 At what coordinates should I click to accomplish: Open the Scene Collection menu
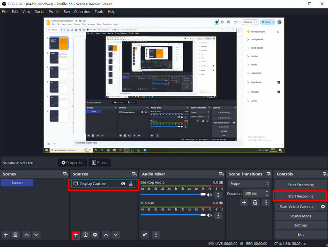click(x=77, y=11)
